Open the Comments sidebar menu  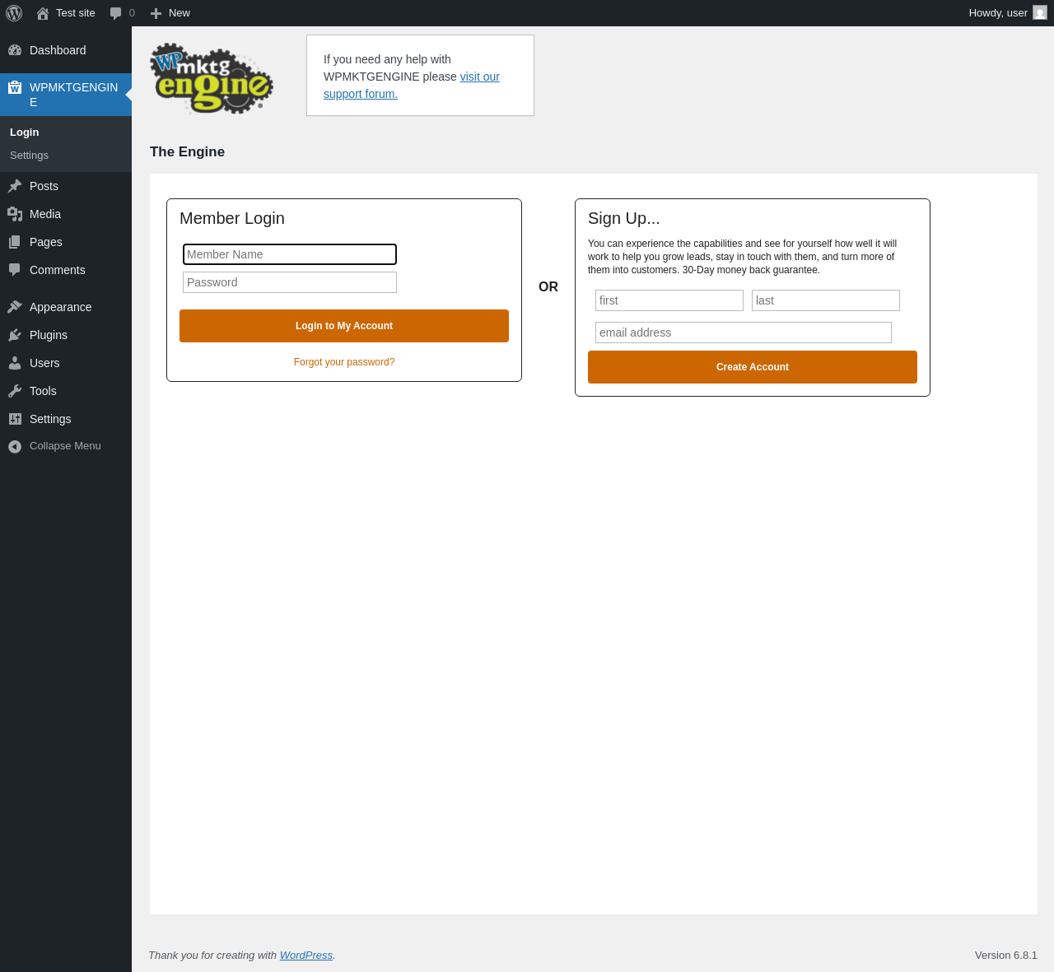pos(66,270)
